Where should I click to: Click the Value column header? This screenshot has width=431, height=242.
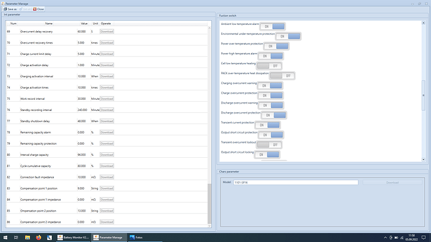84,24
